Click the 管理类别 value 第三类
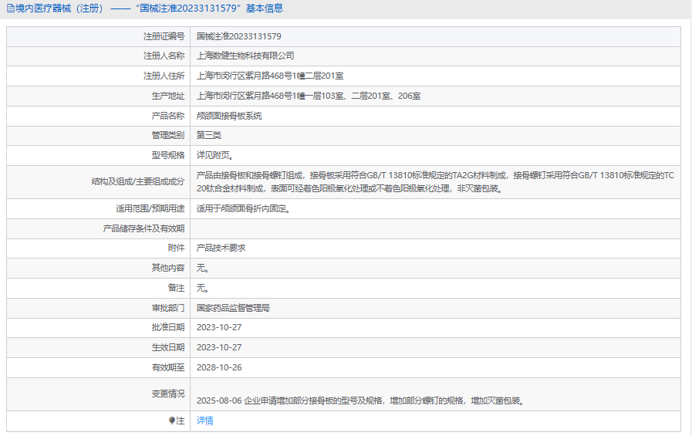Viewport: 692px width, 436px height. tap(209, 135)
